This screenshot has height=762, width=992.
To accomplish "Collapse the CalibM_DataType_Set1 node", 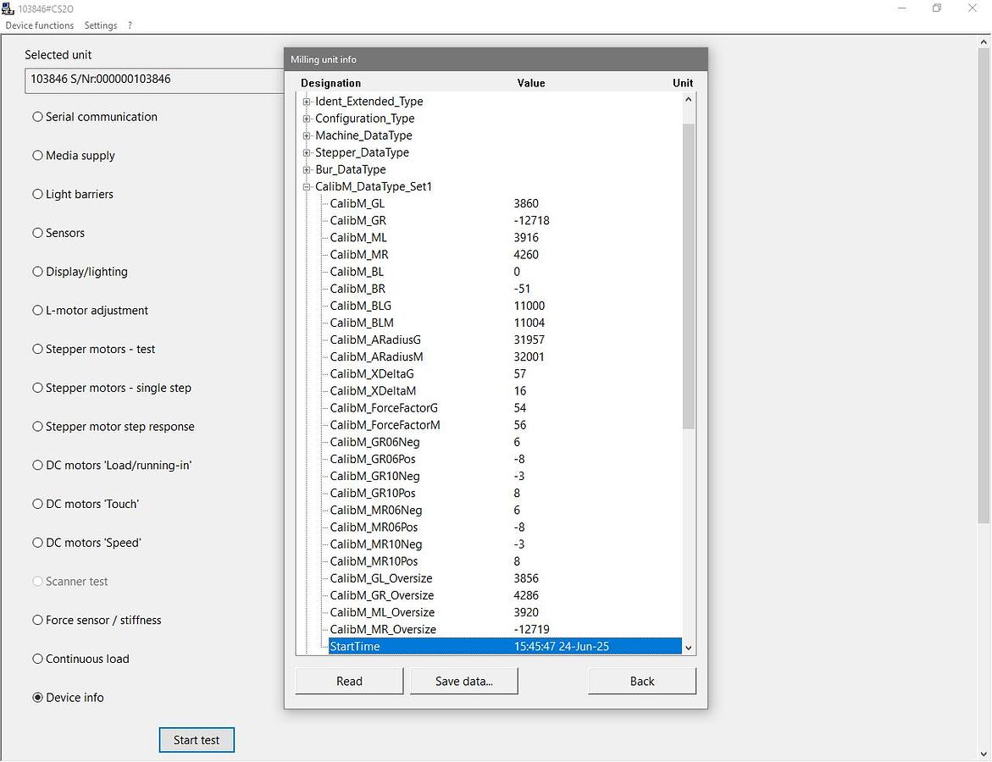I will pos(307,186).
